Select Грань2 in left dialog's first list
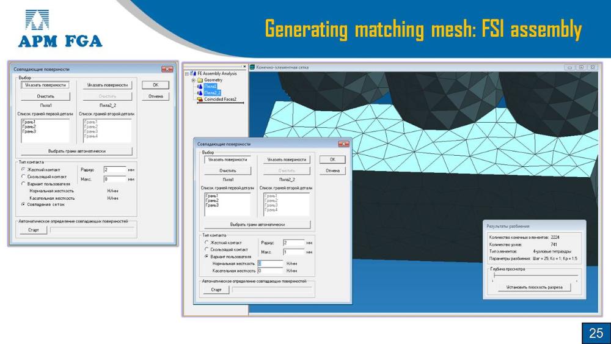The image size is (611, 344). (x=29, y=126)
